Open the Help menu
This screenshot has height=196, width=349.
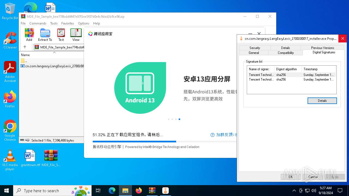(x=97, y=23)
